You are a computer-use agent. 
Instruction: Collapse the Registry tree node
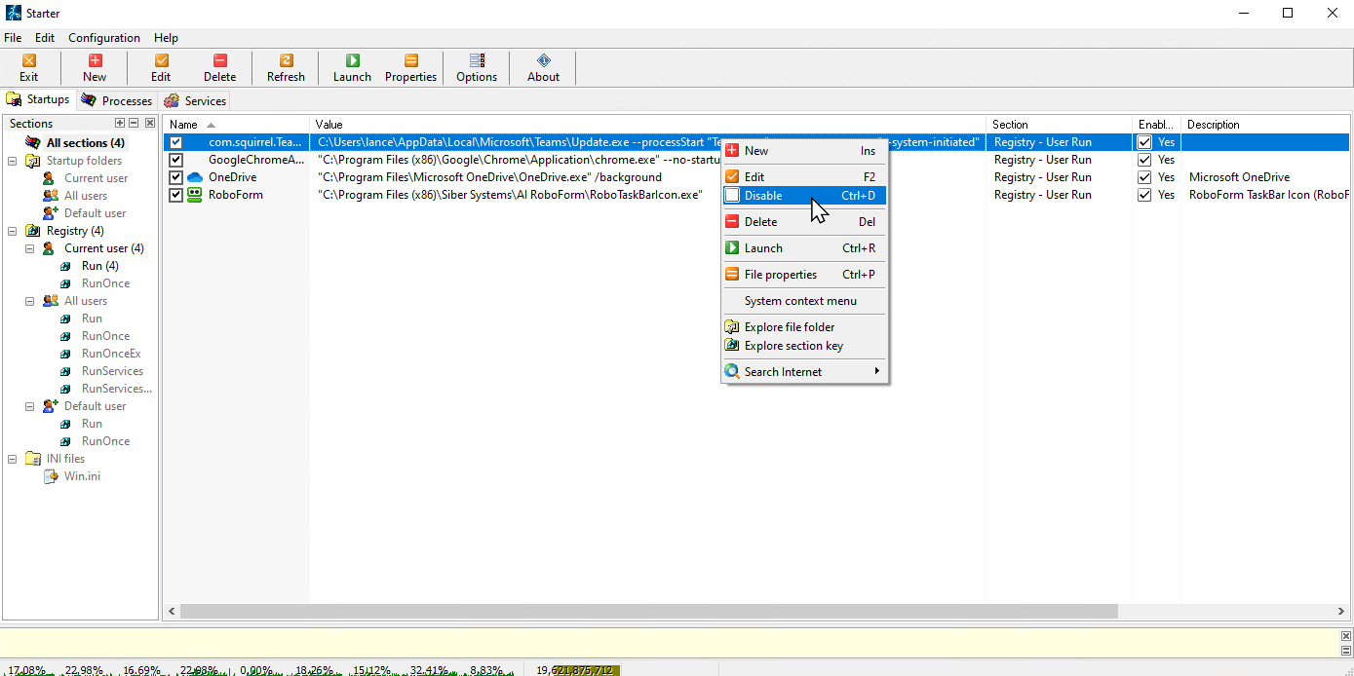tap(13, 231)
